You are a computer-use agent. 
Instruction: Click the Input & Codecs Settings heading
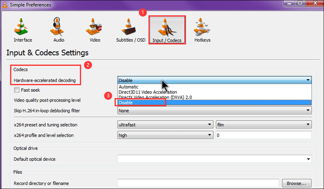pyautogui.click(x=47, y=53)
